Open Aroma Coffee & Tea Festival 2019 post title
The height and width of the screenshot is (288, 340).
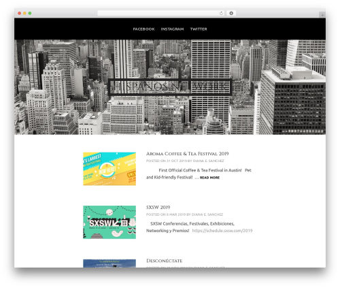point(188,154)
